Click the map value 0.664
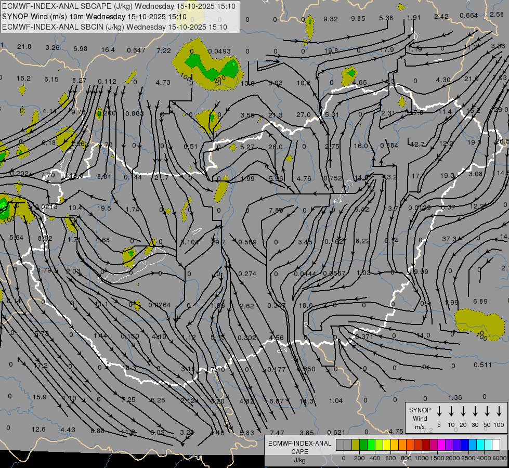 point(469,16)
